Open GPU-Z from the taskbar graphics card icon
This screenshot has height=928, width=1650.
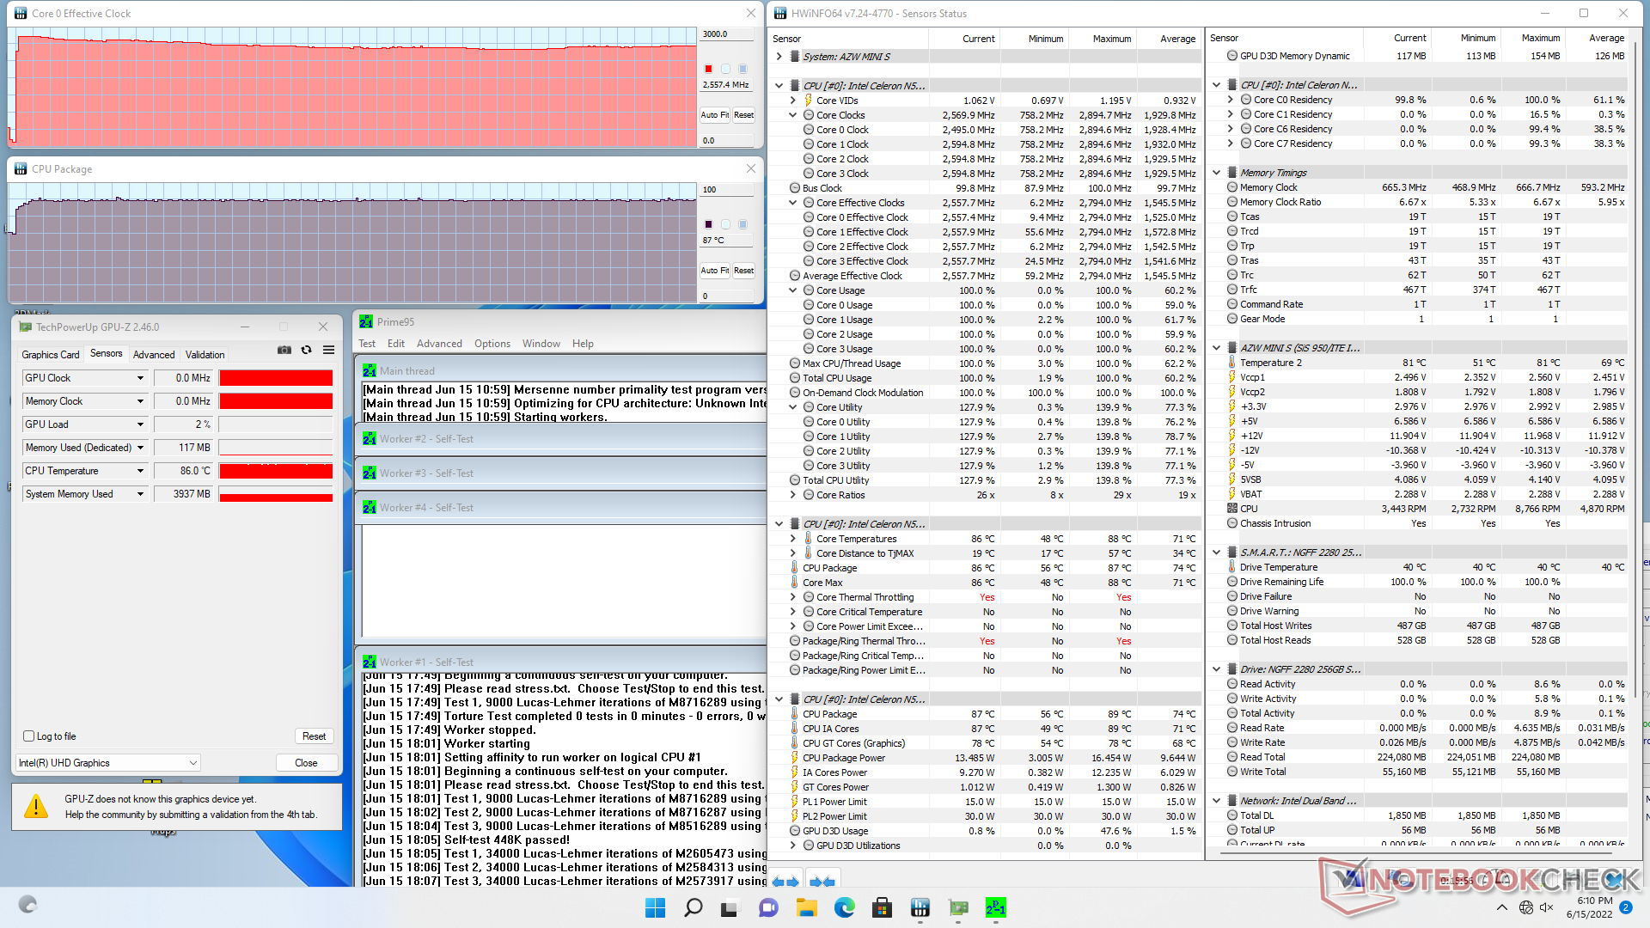coord(958,907)
